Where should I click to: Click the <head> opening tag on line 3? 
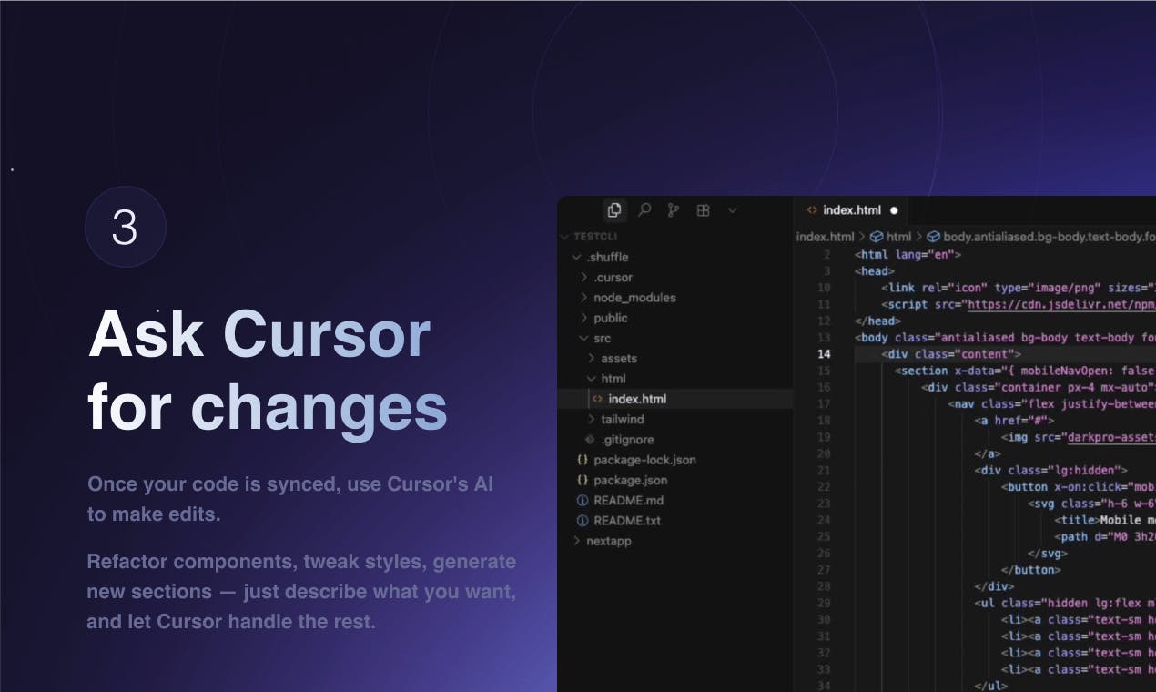[x=875, y=271]
